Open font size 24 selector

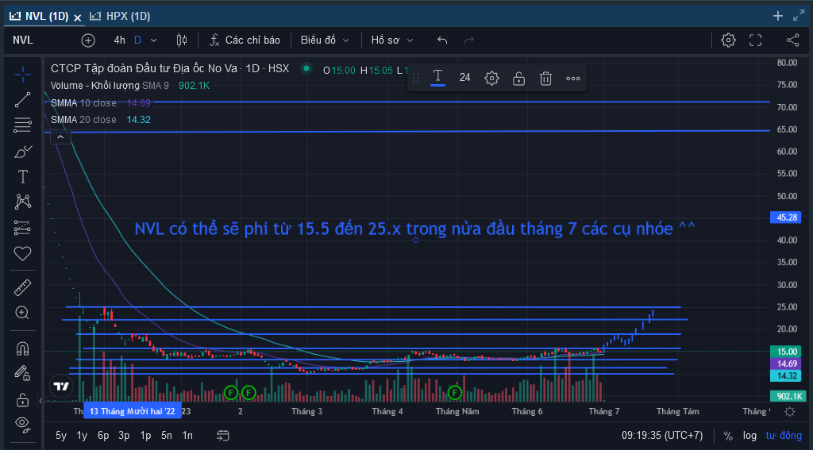click(464, 78)
